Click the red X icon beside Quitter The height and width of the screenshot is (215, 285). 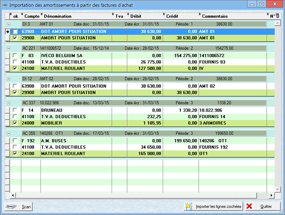(x=249, y=206)
